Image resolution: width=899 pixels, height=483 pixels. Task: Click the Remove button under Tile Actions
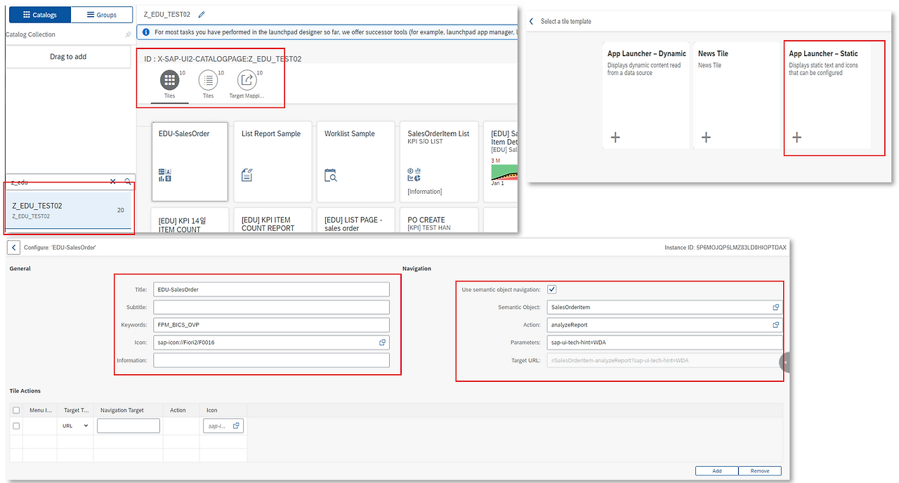[x=760, y=471]
